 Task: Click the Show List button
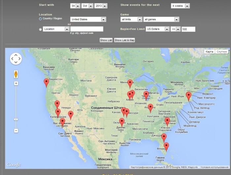106,40
